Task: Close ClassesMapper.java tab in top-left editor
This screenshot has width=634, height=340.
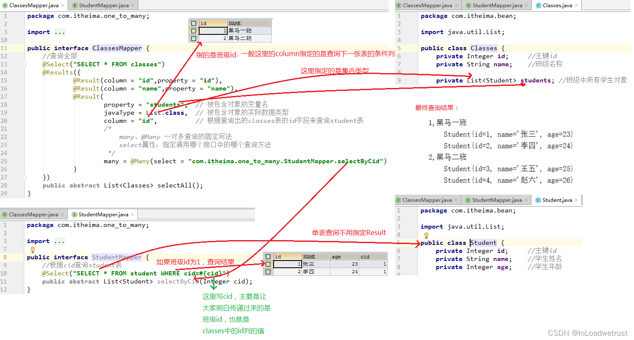Action: (x=63, y=6)
